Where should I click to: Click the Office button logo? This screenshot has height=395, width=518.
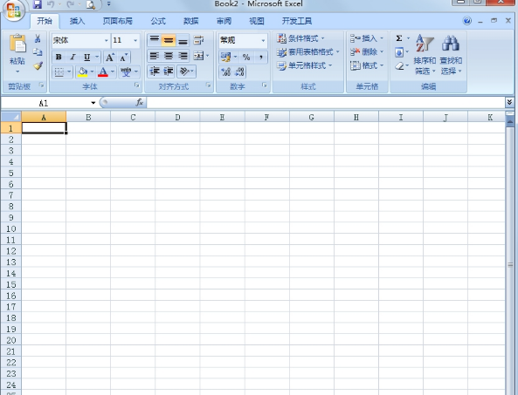13,10
